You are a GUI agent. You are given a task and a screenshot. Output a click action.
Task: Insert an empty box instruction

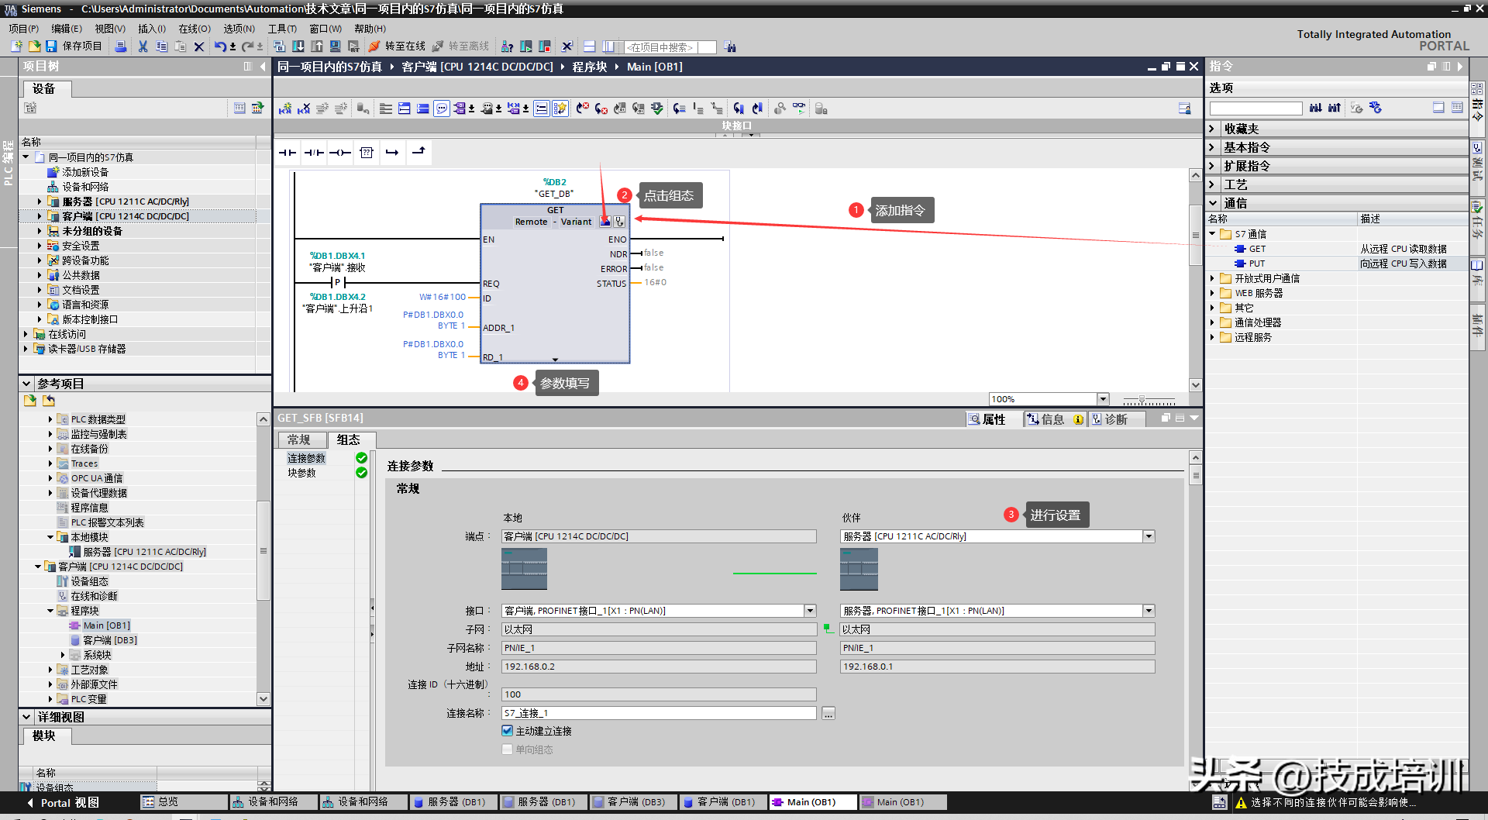(367, 153)
